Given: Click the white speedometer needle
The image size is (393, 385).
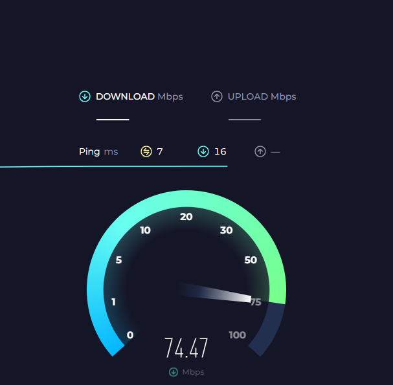Looking at the screenshot, I should point(215,292).
